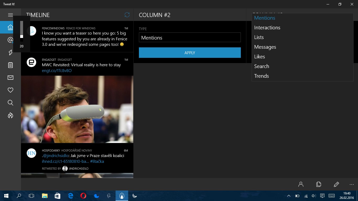Open File Explorer from the taskbar
358x201 pixels.
(x=45, y=196)
